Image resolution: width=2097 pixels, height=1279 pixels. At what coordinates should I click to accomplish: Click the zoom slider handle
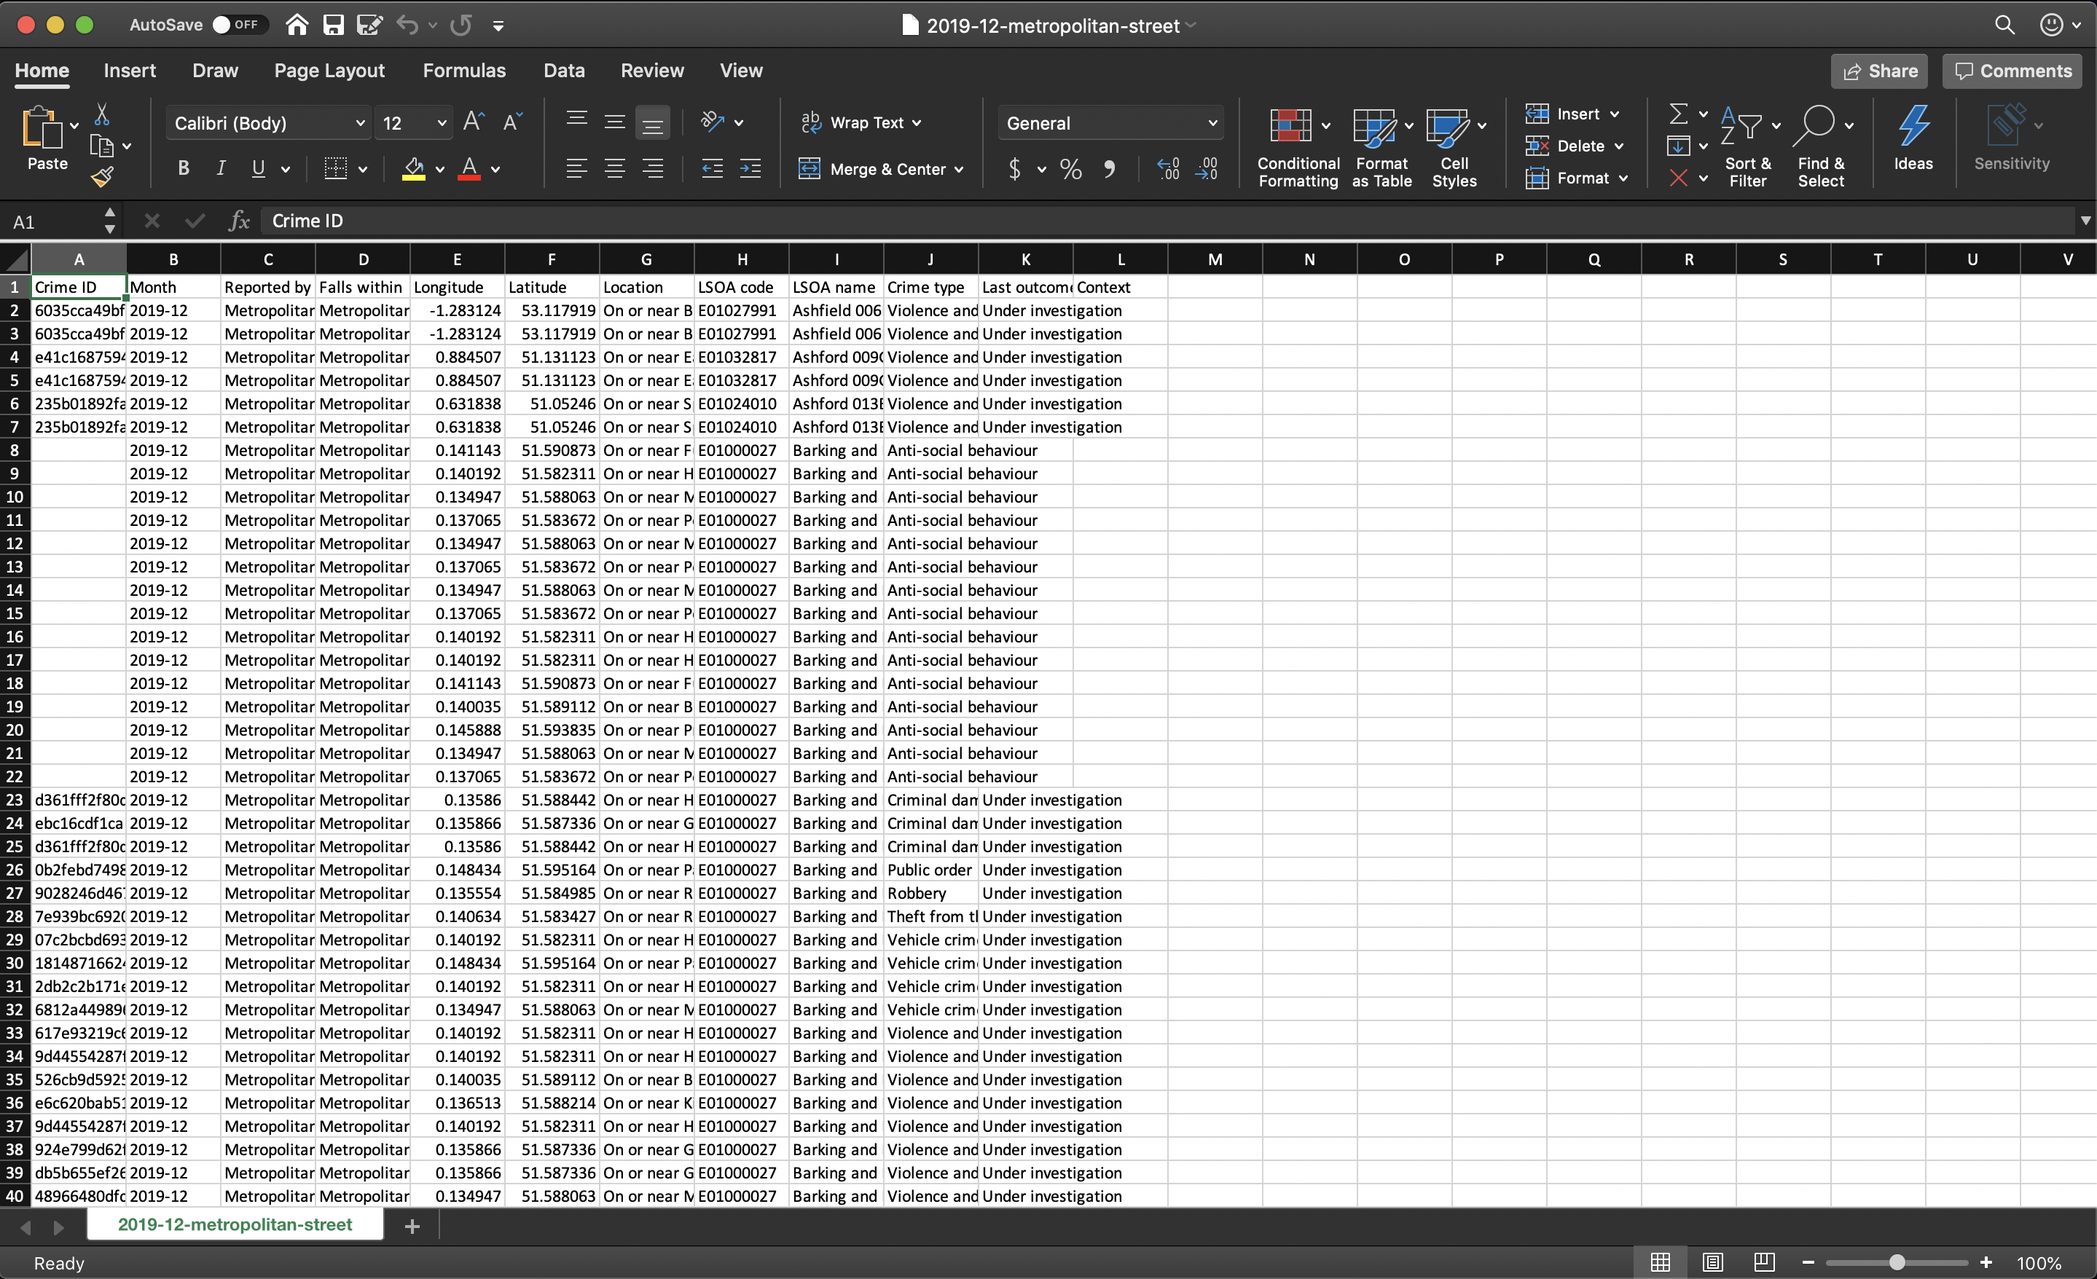(x=1896, y=1262)
